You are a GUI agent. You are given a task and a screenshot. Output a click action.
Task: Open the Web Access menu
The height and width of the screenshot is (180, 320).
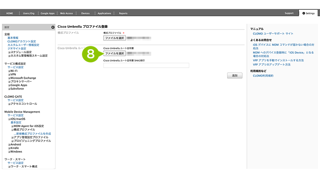point(66,13)
